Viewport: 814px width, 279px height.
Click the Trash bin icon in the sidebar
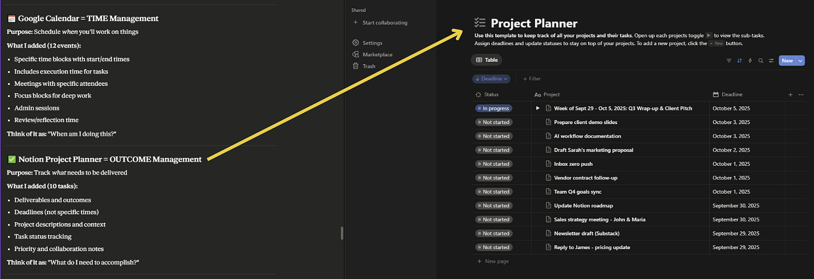pos(356,66)
